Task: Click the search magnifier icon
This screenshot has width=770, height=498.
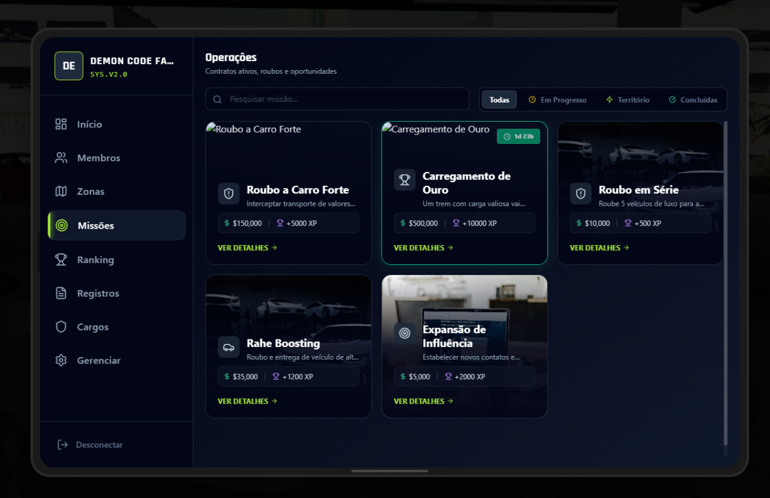Action: pyautogui.click(x=218, y=99)
